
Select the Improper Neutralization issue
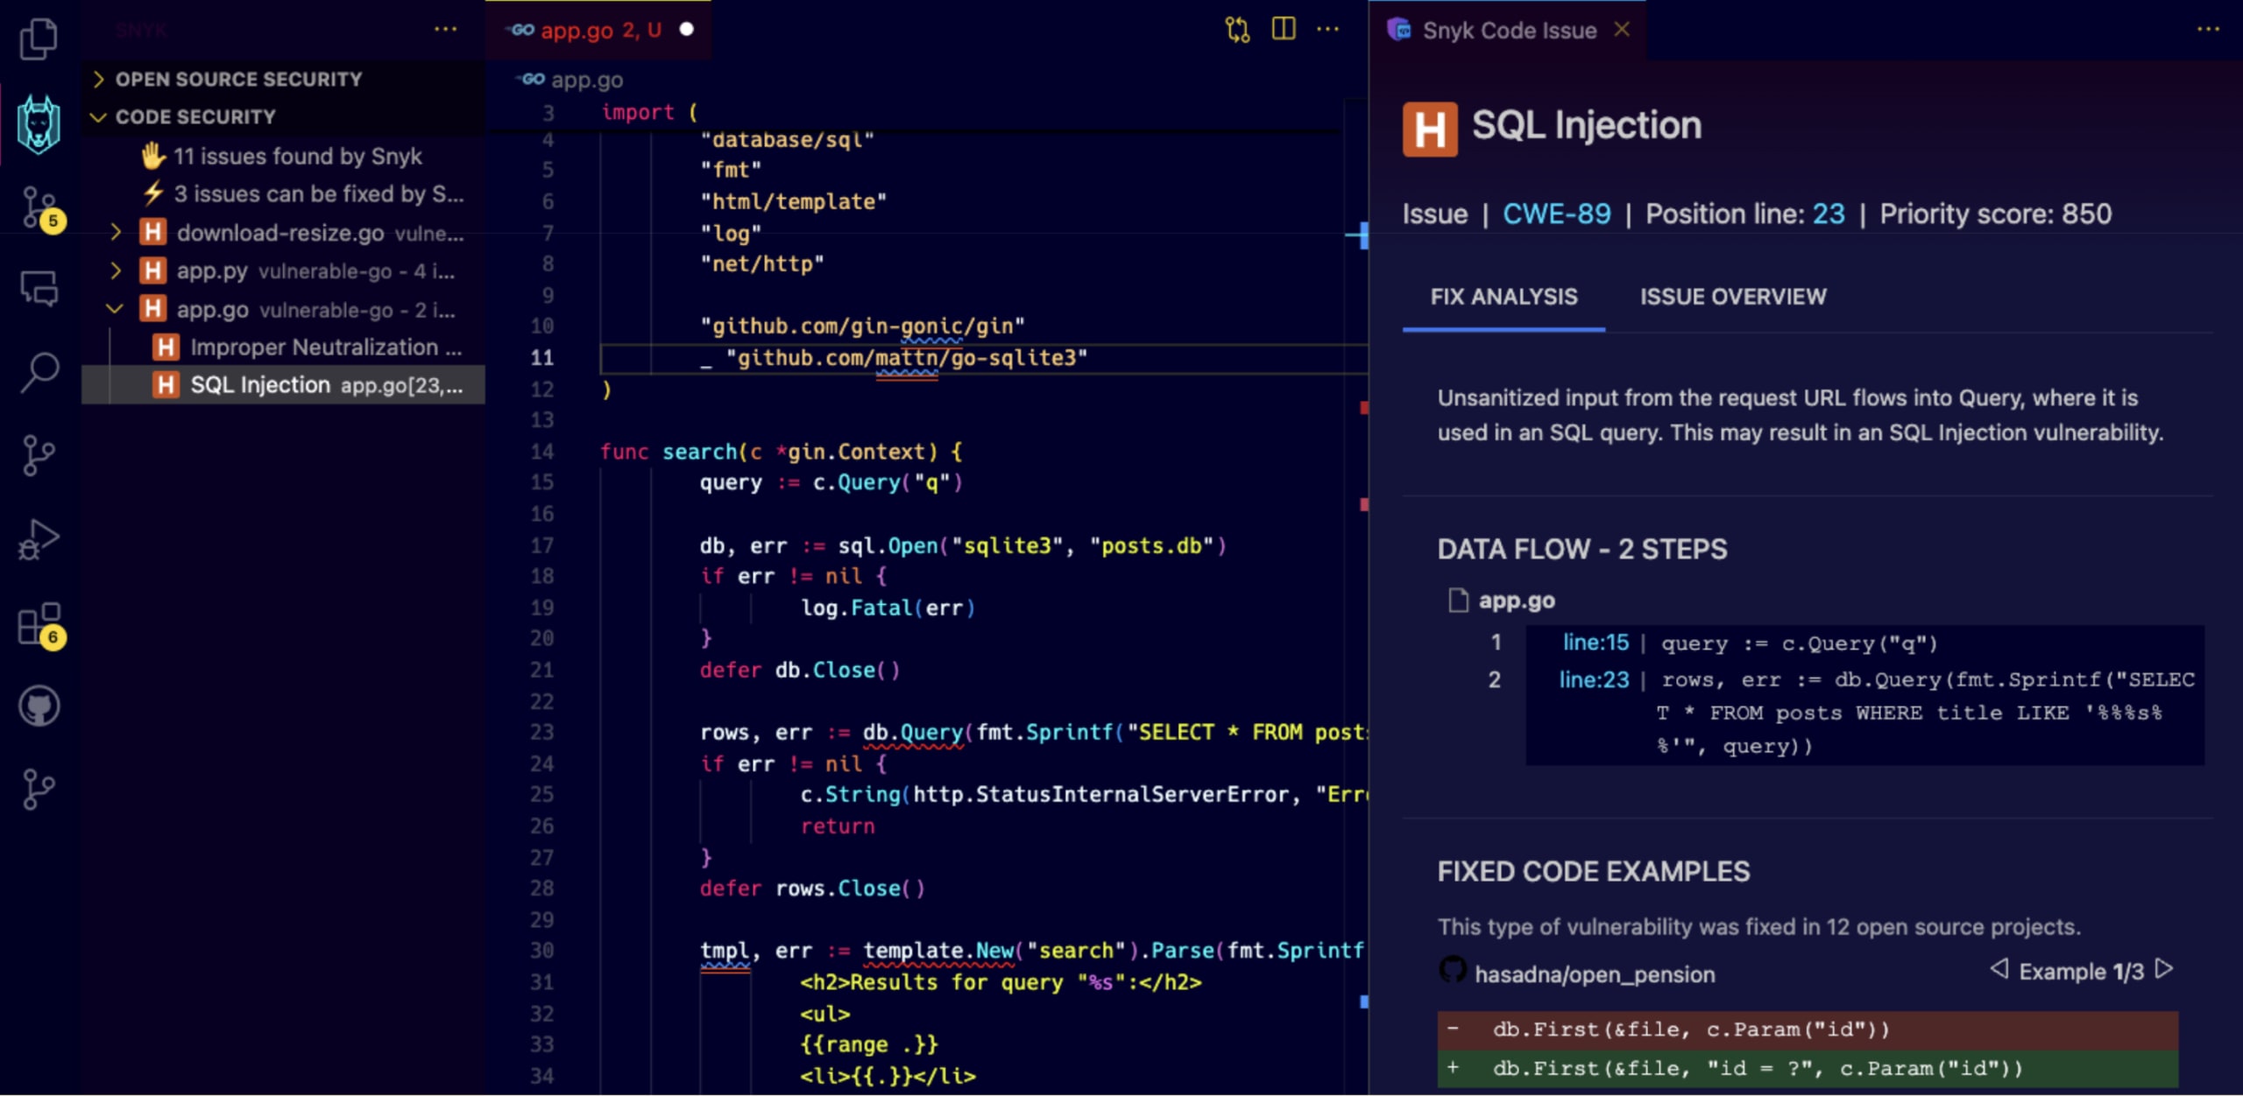[x=283, y=348]
